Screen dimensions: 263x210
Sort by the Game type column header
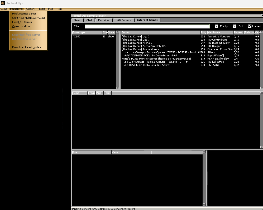pos(87,32)
